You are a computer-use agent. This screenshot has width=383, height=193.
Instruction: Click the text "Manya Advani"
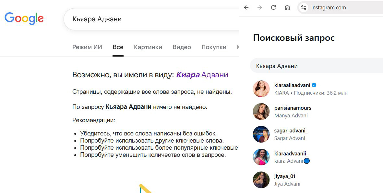[x=291, y=116]
